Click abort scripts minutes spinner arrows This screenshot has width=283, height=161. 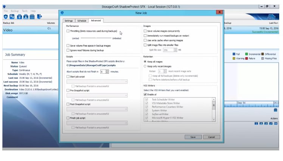(107, 71)
